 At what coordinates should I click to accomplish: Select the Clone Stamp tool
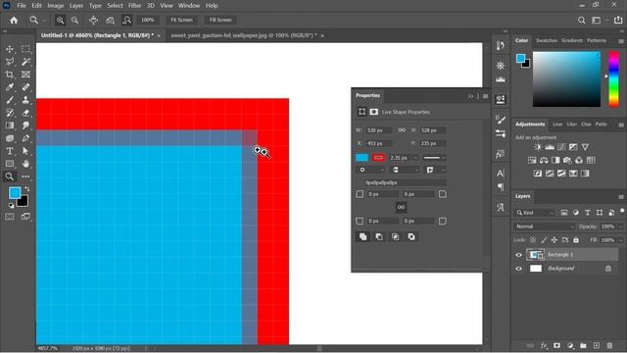pos(25,100)
